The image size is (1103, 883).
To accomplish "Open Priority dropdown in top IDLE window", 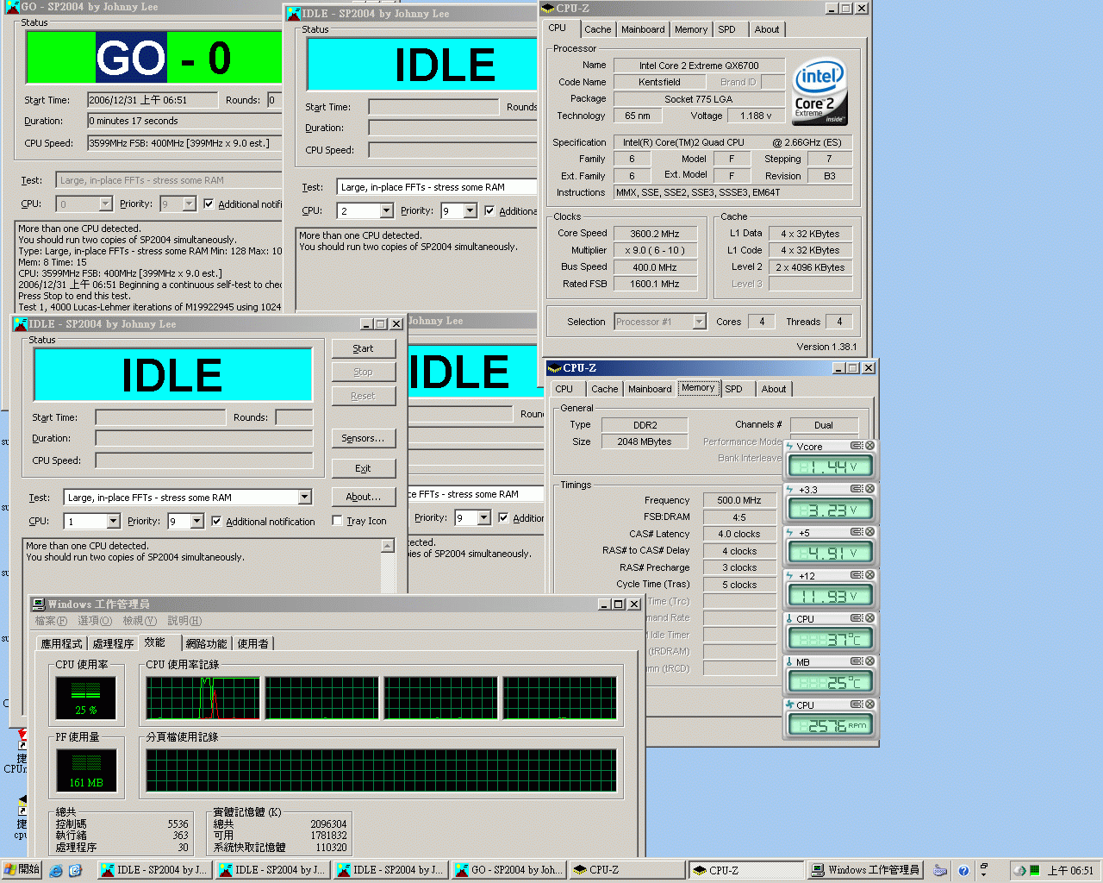I will click(470, 210).
